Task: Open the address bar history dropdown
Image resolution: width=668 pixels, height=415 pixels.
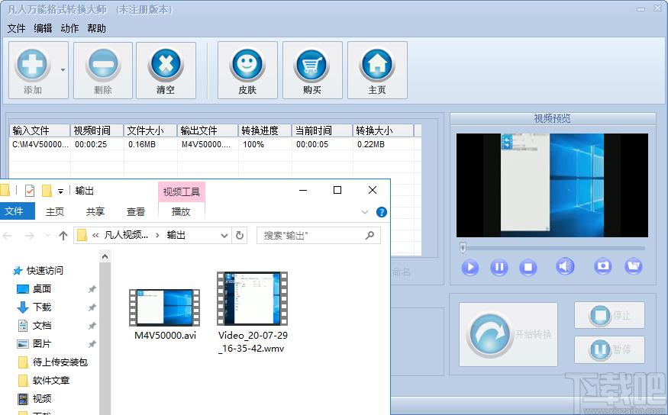Action: pos(224,236)
